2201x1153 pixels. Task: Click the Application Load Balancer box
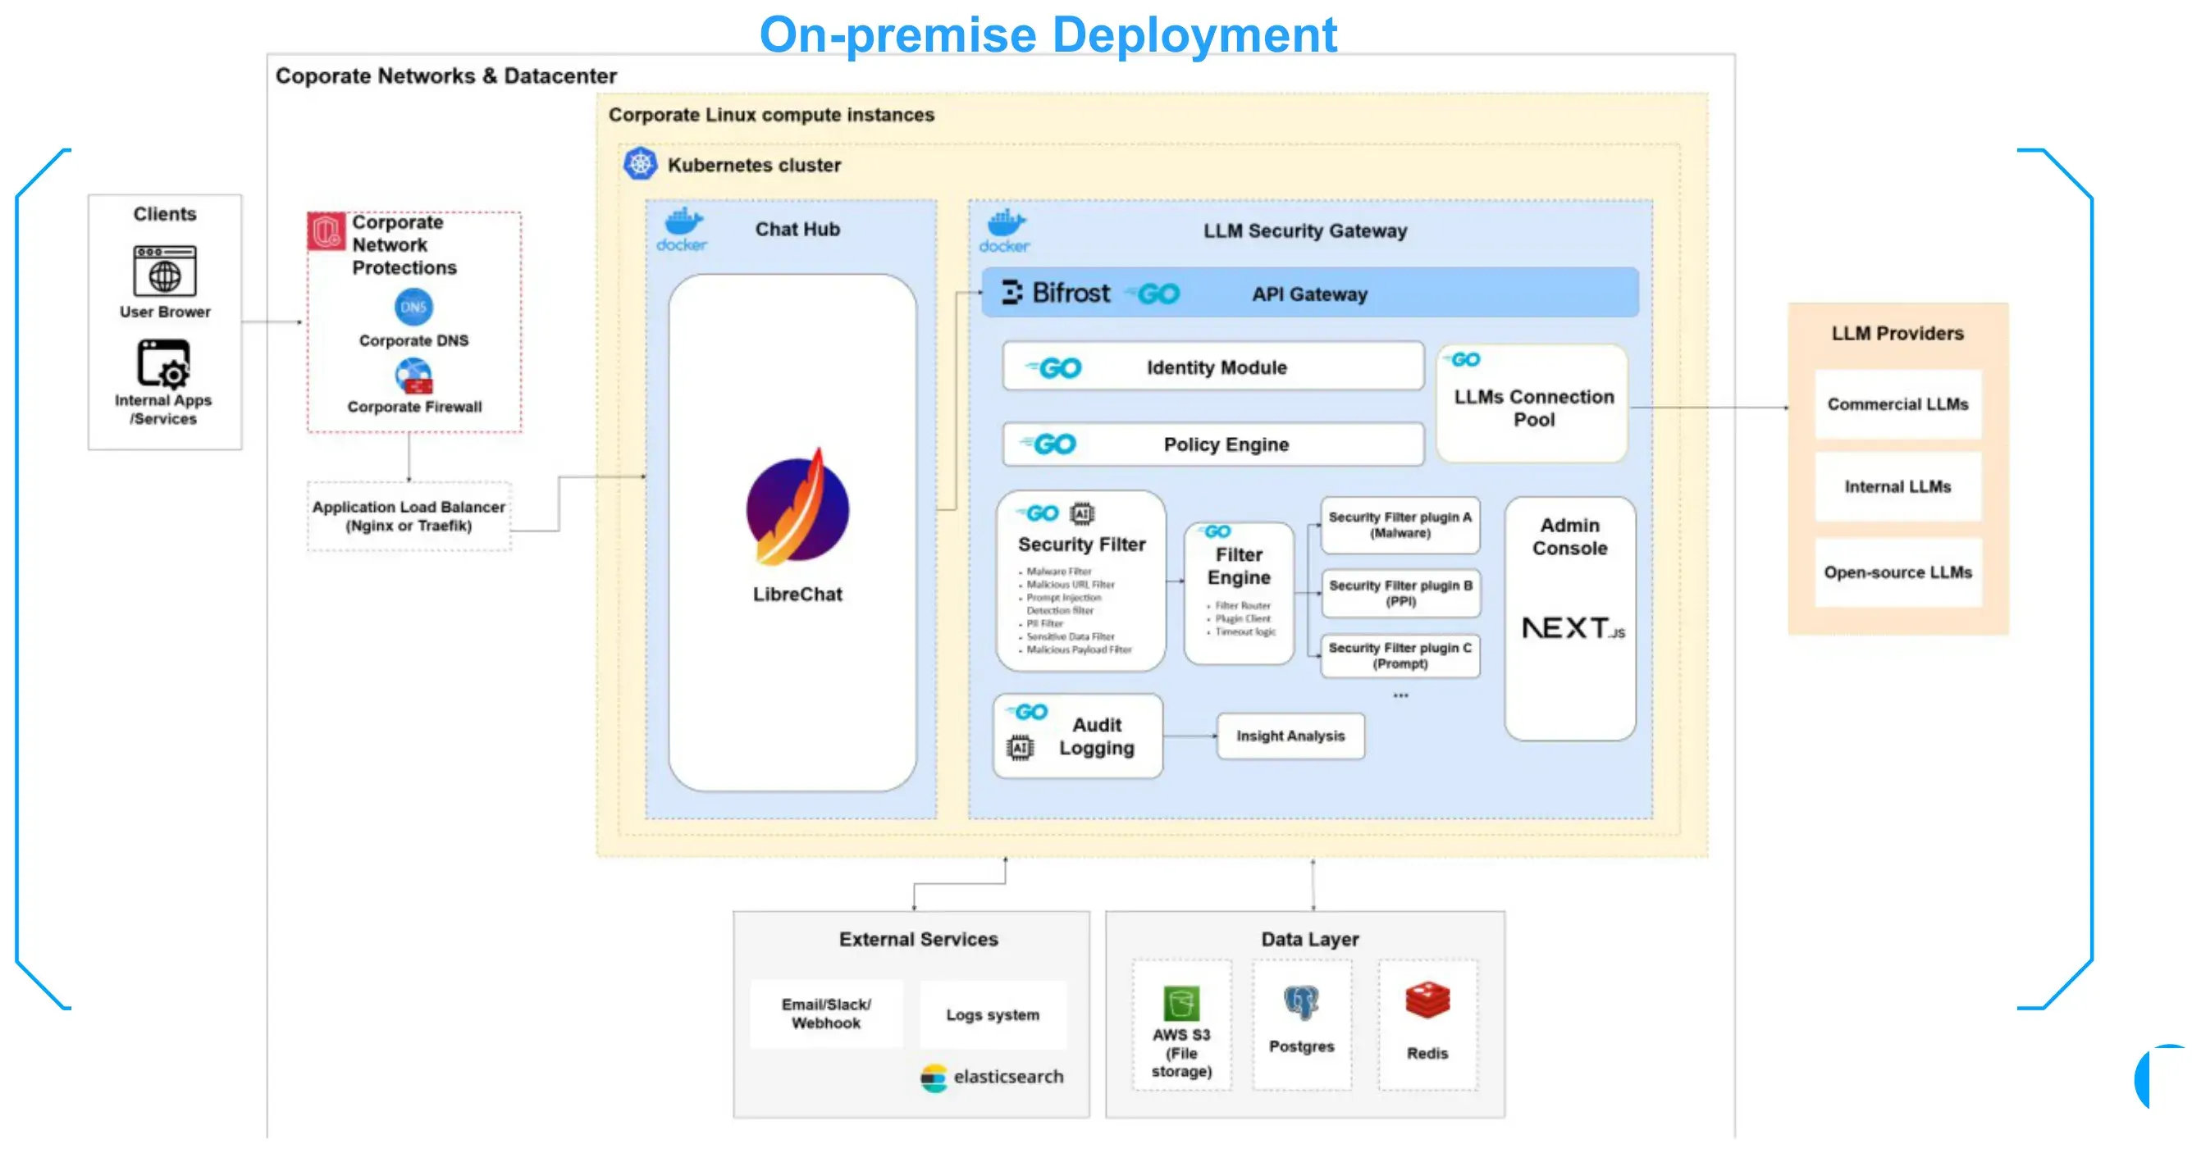pyautogui.click(x=409, y=516)
